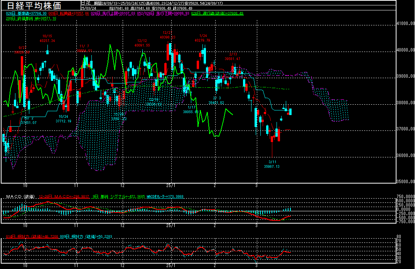This screenshot has width=415, height=269.
Task: Click the 026日 遅行線(終値)=37608.49 legend label
Action: [x=217, y=13]
